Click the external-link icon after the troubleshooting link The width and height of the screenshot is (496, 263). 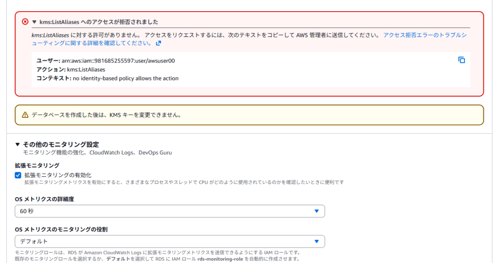point(158,43)
